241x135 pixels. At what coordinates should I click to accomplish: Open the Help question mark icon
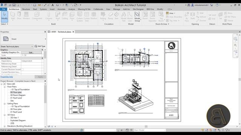217,5
